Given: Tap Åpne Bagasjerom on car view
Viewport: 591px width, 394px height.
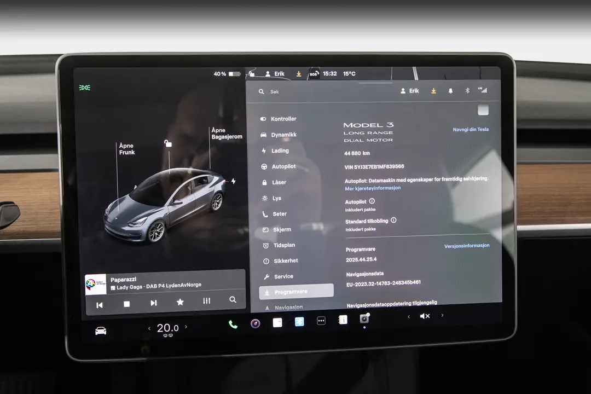Looking at the screenshot, I should 227,134.
